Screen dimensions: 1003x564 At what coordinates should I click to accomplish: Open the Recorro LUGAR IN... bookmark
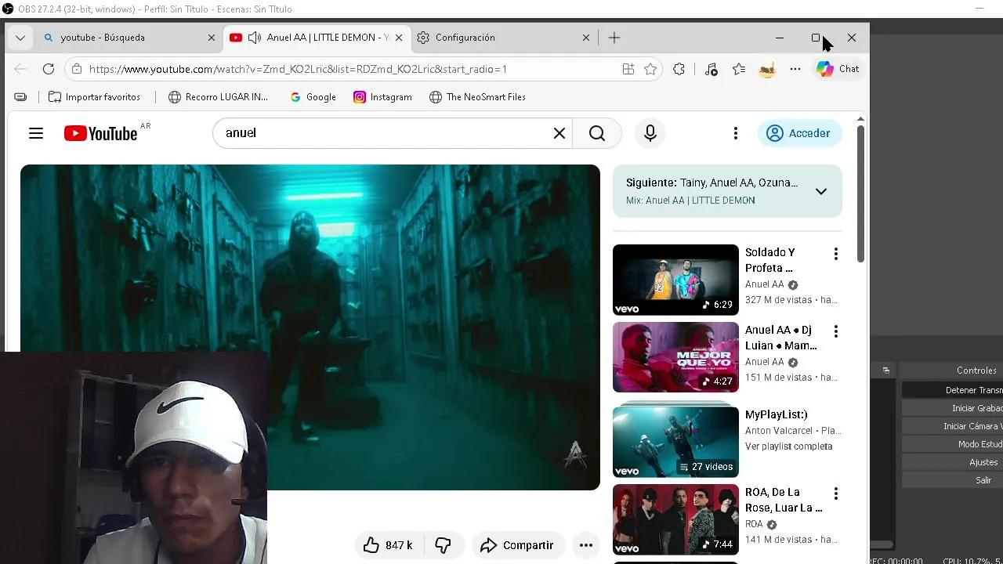218,97
